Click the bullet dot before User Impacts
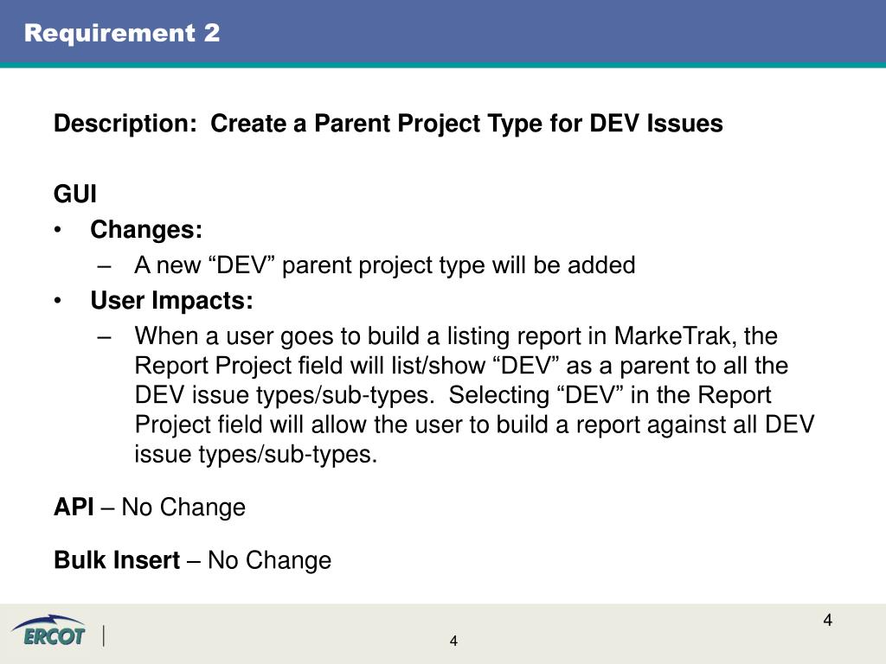 coord(58,301)
